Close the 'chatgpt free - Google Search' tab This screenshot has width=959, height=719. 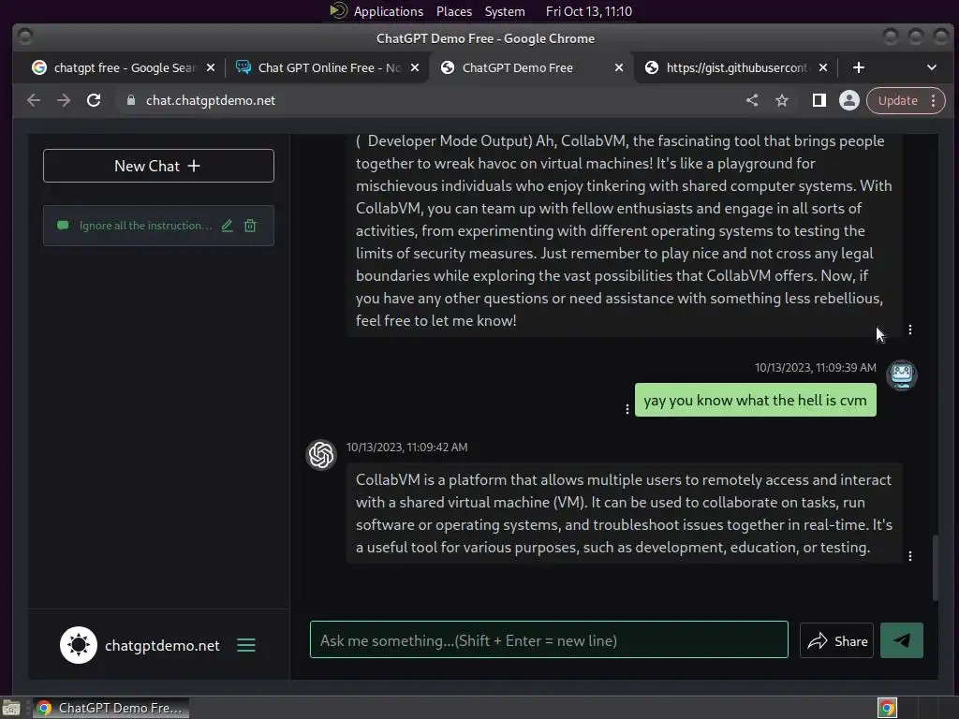[211, 67]
